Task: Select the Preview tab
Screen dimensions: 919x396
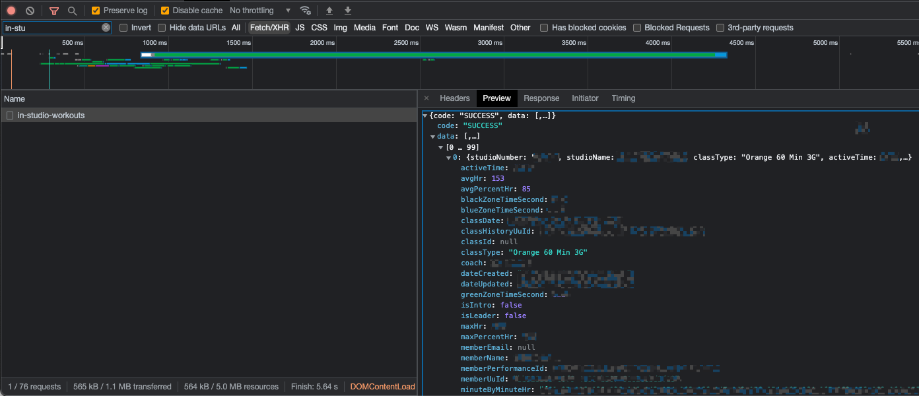Action: [497, 98]
